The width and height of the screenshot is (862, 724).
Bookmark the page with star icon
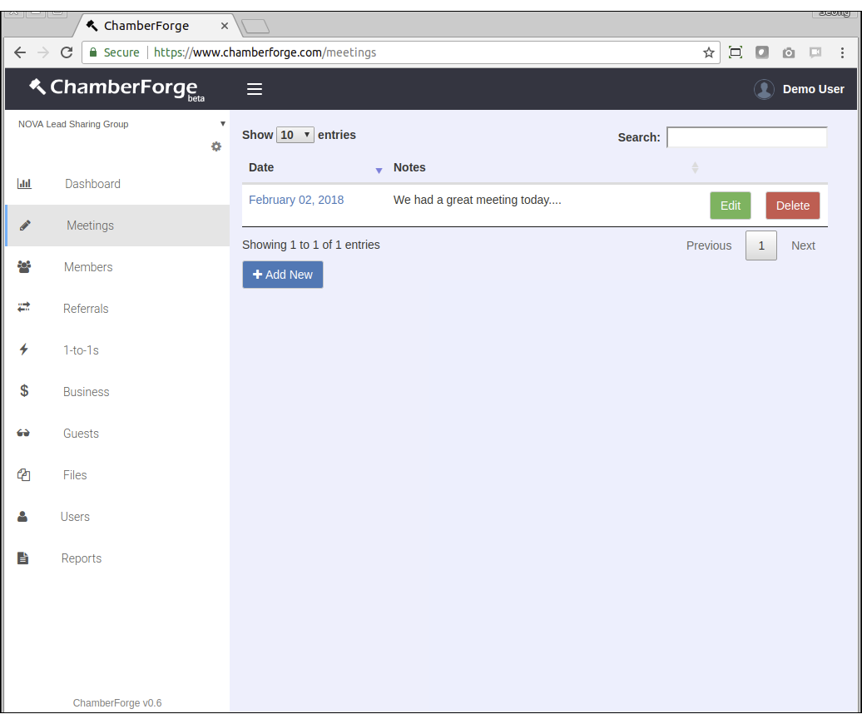[x=708, y=52]
